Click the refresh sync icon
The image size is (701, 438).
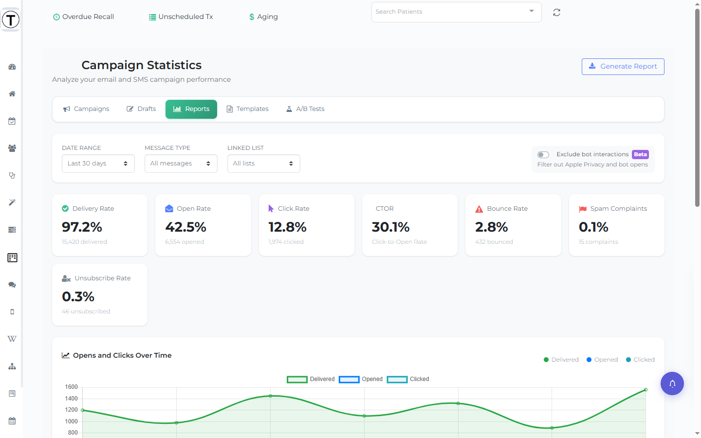pyautogui.click(x=557, y=13)
